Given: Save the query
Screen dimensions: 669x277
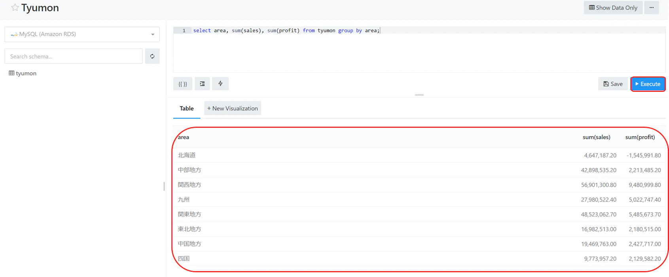Looking at the screenshot, I should coord(613,84).
